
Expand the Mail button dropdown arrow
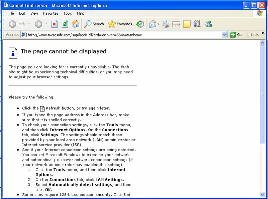(x=158, y=24)
